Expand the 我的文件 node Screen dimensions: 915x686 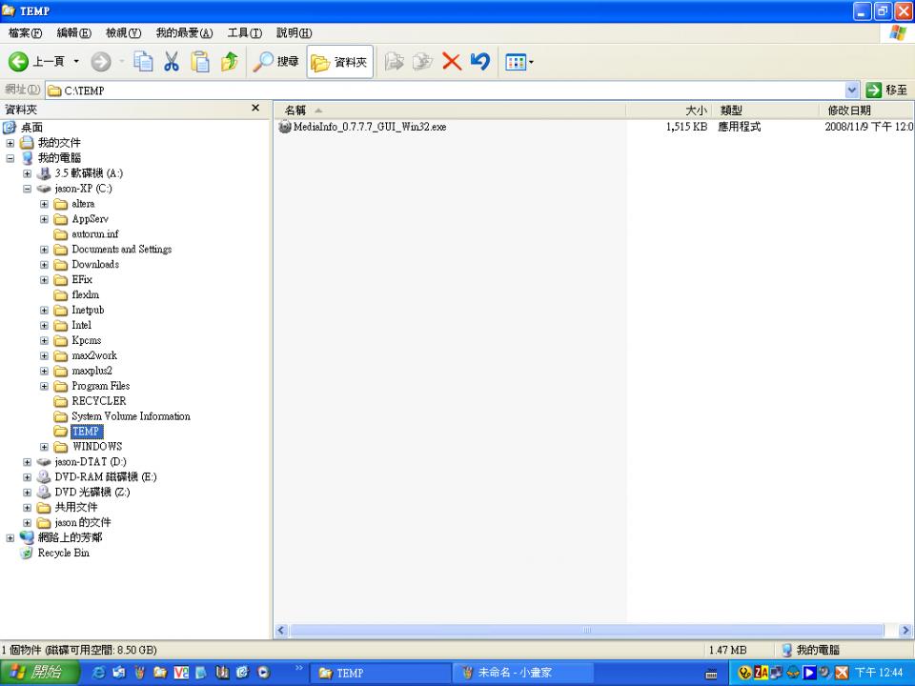pyautogui.click(x=10, y=143)
